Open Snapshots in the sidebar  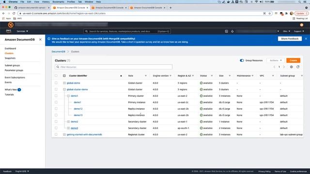[x=10, y=58]
